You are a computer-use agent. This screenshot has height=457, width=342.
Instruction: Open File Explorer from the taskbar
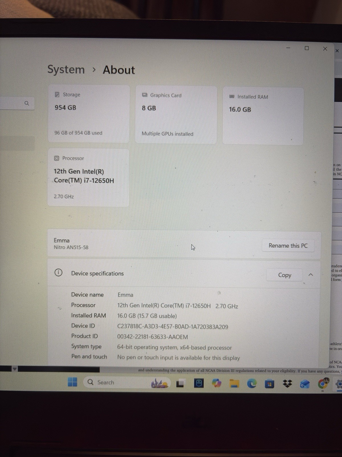click(234, 384)
